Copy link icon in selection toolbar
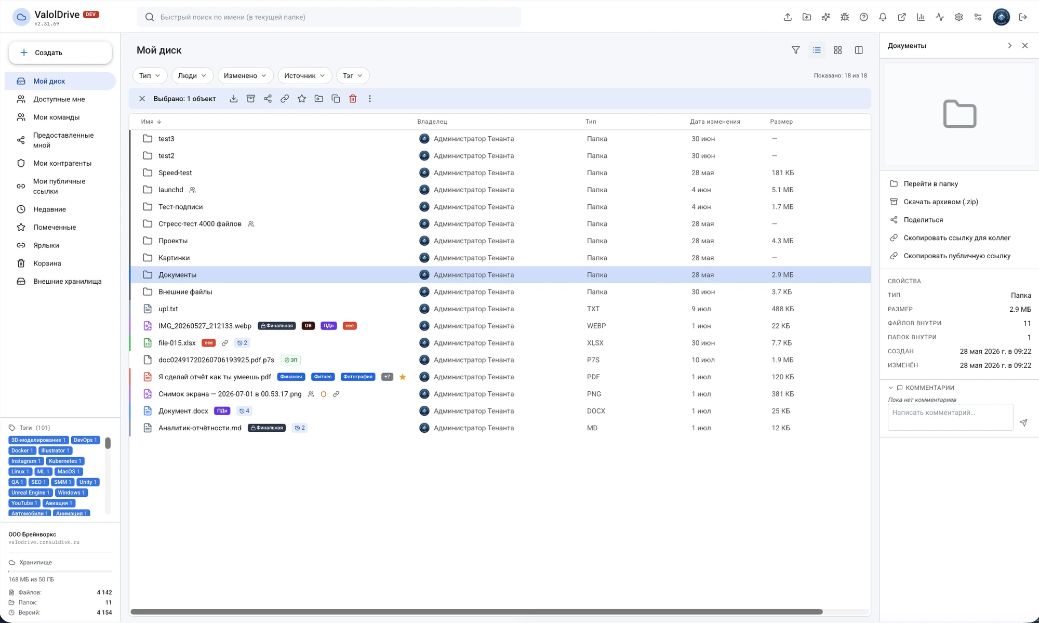Screen dimensions: 1039x623 pos(285,99)
